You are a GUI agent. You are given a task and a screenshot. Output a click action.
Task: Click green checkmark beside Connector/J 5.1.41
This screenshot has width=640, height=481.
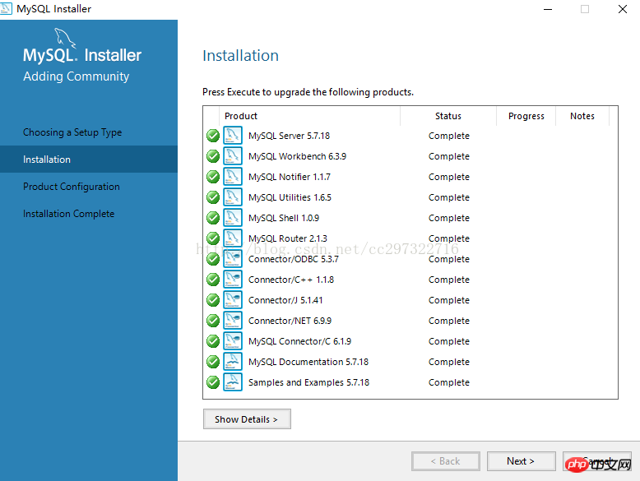[x=213, y=300]
